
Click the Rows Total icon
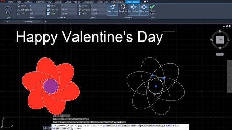coord(48,14)
